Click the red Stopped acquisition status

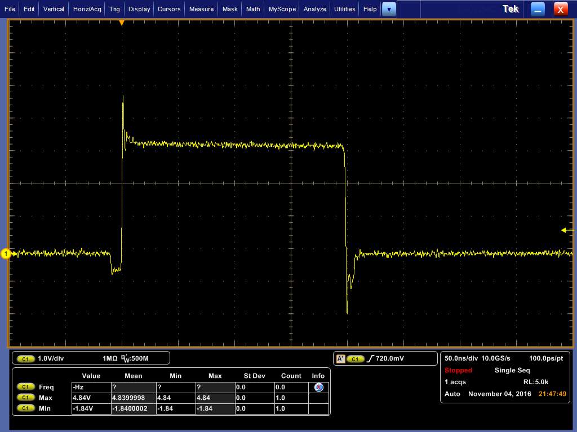click(x=458, y=371)
